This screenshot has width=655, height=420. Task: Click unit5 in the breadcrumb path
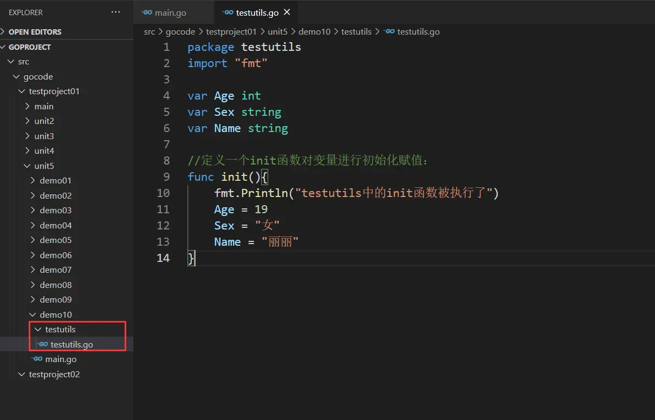pos(277,31)
